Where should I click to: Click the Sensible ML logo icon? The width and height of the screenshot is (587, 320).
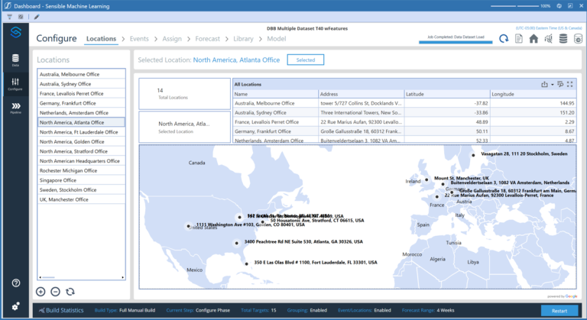16,33
